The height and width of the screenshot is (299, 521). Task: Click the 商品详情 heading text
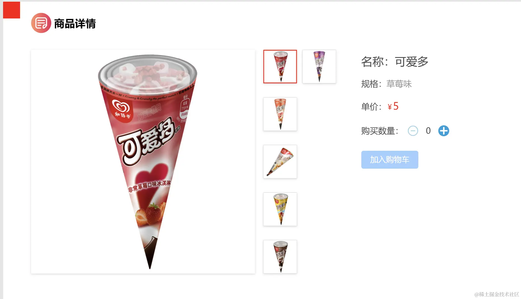coord(75,23)
